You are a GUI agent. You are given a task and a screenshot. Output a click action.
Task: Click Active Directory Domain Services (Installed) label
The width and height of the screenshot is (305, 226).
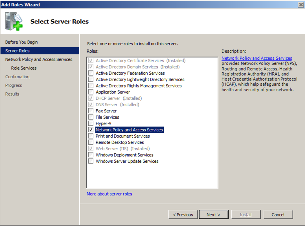(138, 67)
